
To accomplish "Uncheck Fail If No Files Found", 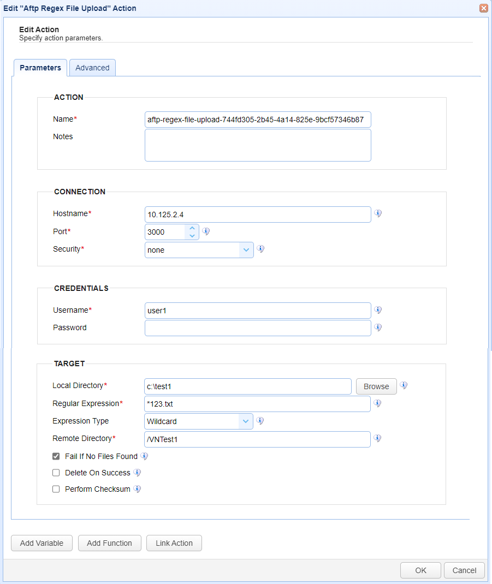I will tap(56, 456).
